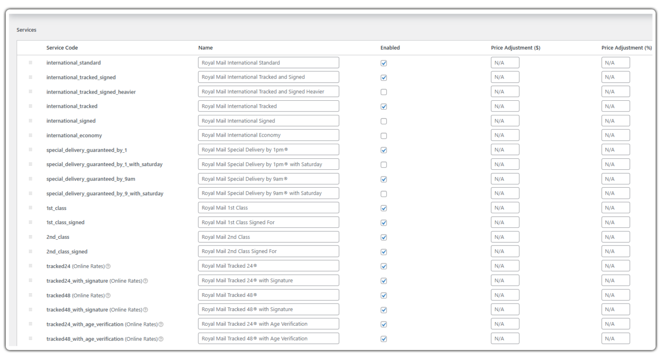Edit the Royal Mail International Standard name field

coord(269,62)
